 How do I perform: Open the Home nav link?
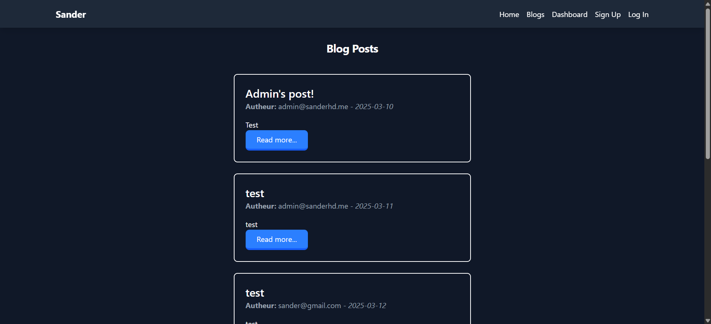coord(509,14)
